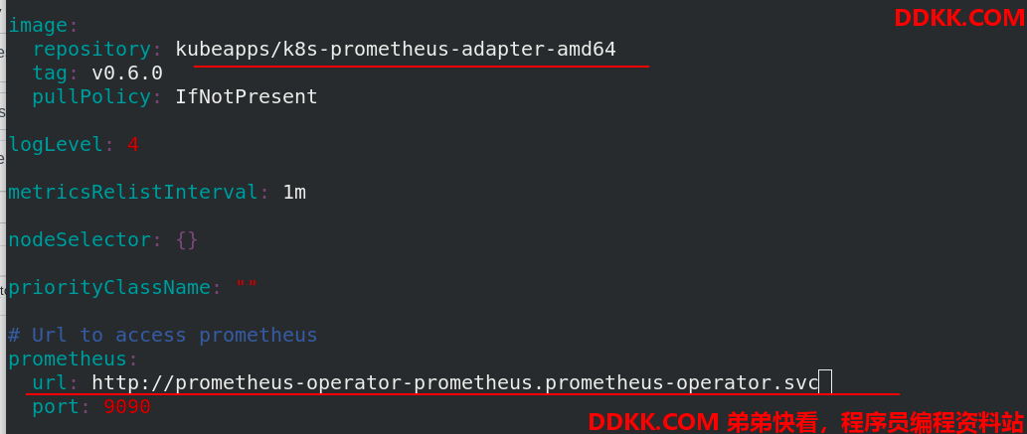1027x434 pixels.
Task: Click the nodeSelector empty braces
Action: coord(187,239)
